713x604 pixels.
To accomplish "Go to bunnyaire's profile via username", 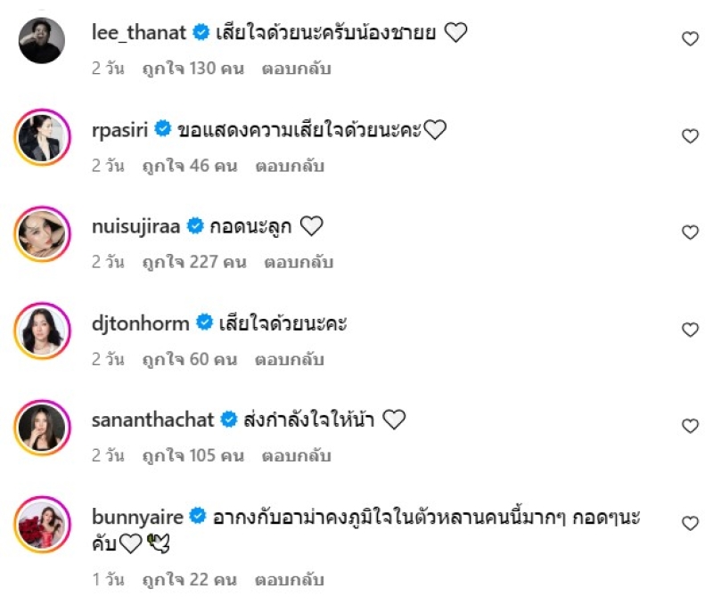I will pos(139,517).
